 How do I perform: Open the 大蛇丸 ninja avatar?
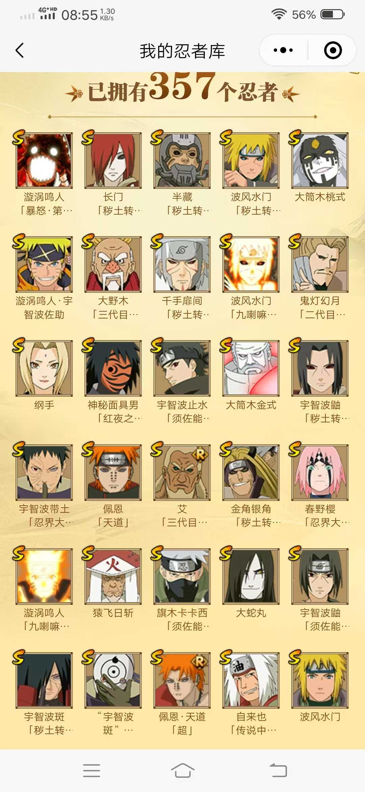[x=251, y=576]
